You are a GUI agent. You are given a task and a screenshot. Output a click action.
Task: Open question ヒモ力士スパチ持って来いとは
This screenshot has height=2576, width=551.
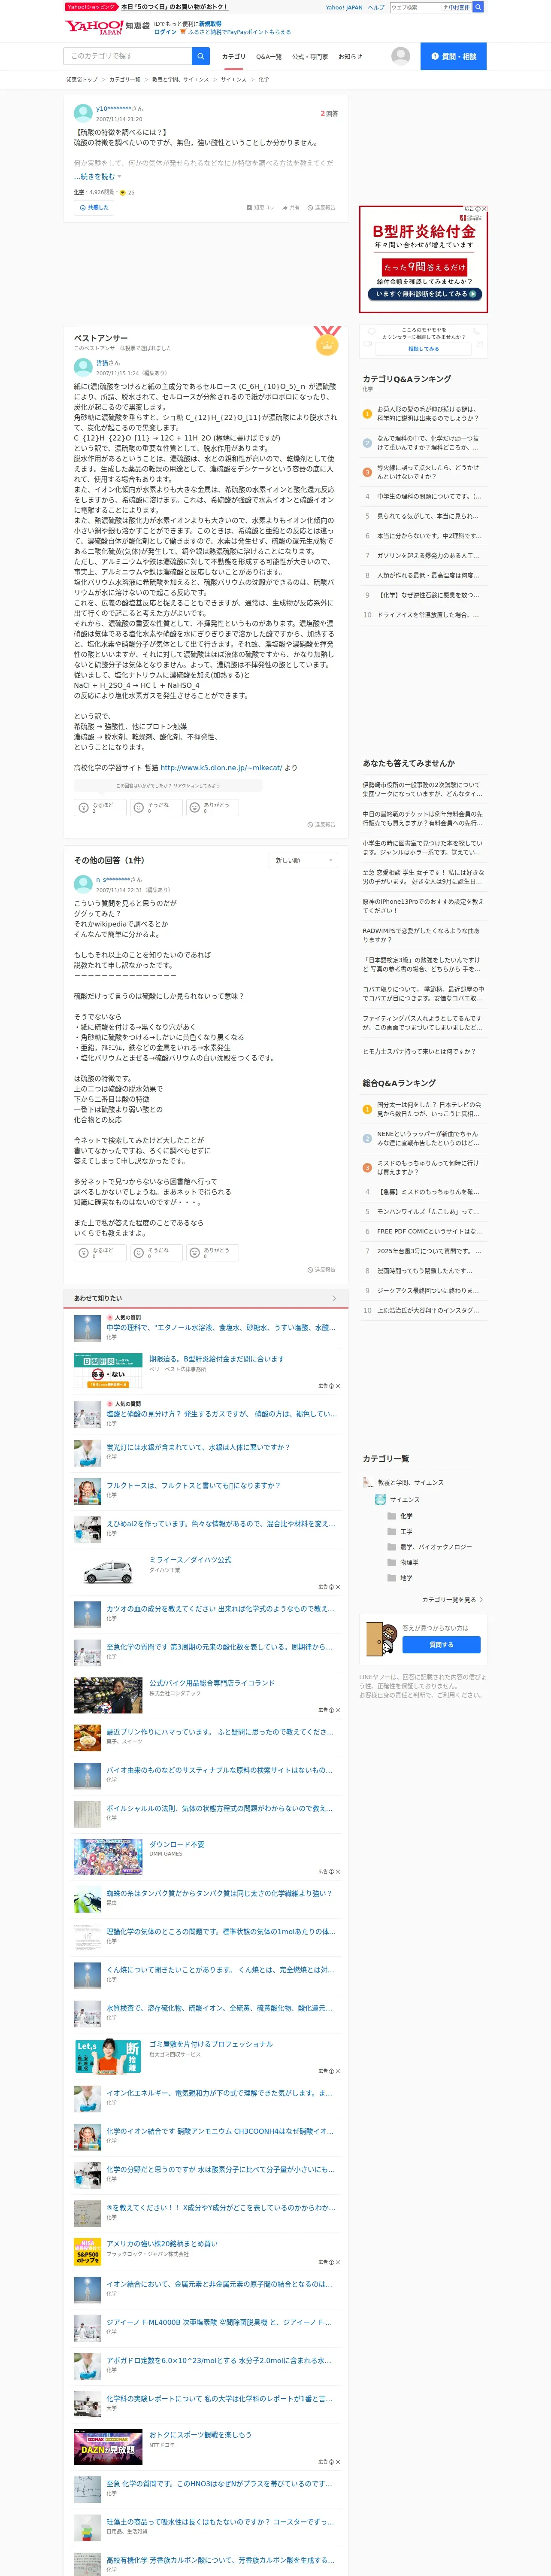pyautogui.click(x=419, y=1051)
